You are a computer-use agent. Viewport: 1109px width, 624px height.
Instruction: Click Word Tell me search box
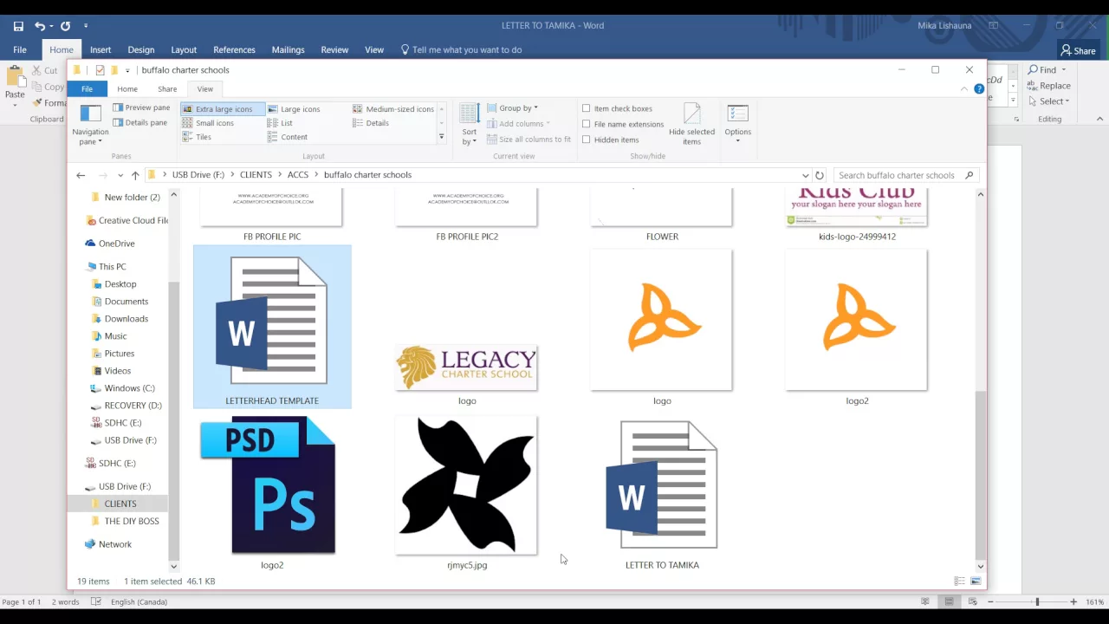[x=461, y=49]
